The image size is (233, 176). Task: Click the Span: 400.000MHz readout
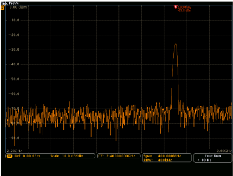coord(162,156)
